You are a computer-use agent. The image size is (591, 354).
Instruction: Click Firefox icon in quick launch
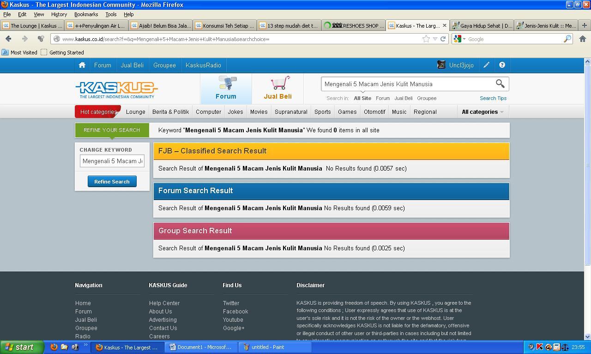(54, 347)
